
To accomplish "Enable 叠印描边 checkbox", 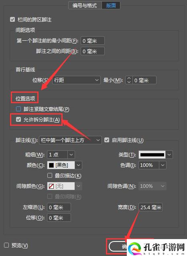I will click(x=49, y=175).
